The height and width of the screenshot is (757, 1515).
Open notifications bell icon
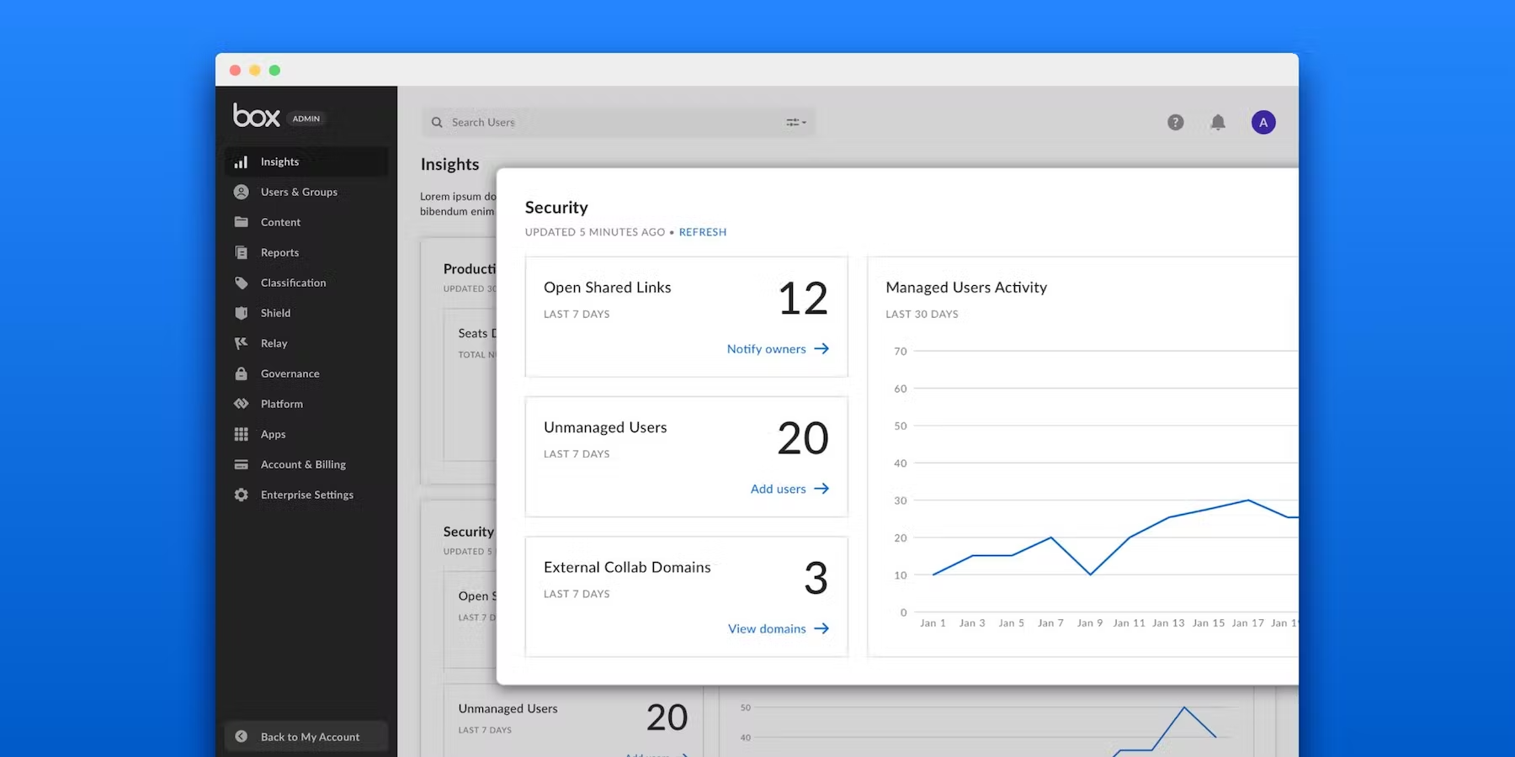1217,123
